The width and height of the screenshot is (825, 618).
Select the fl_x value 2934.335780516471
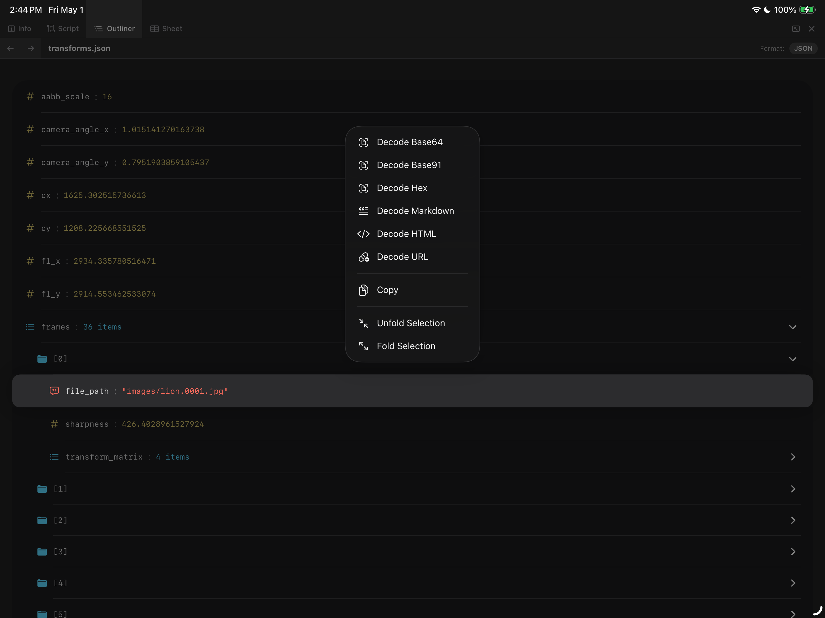pos(114,261)
